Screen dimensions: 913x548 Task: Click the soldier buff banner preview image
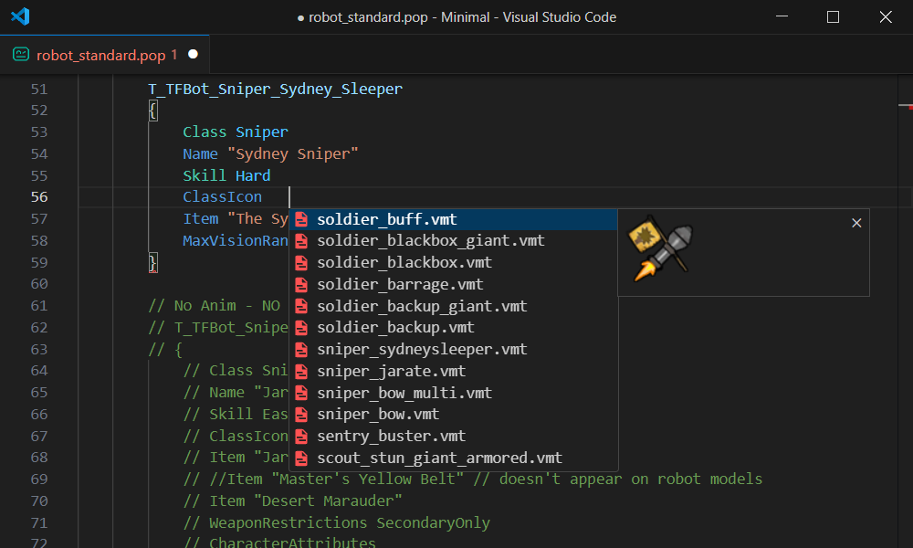[x=661, y=248]
